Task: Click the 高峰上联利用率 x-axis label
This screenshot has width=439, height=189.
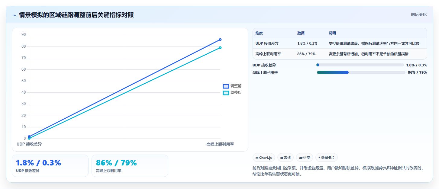Action: (220, 144)
